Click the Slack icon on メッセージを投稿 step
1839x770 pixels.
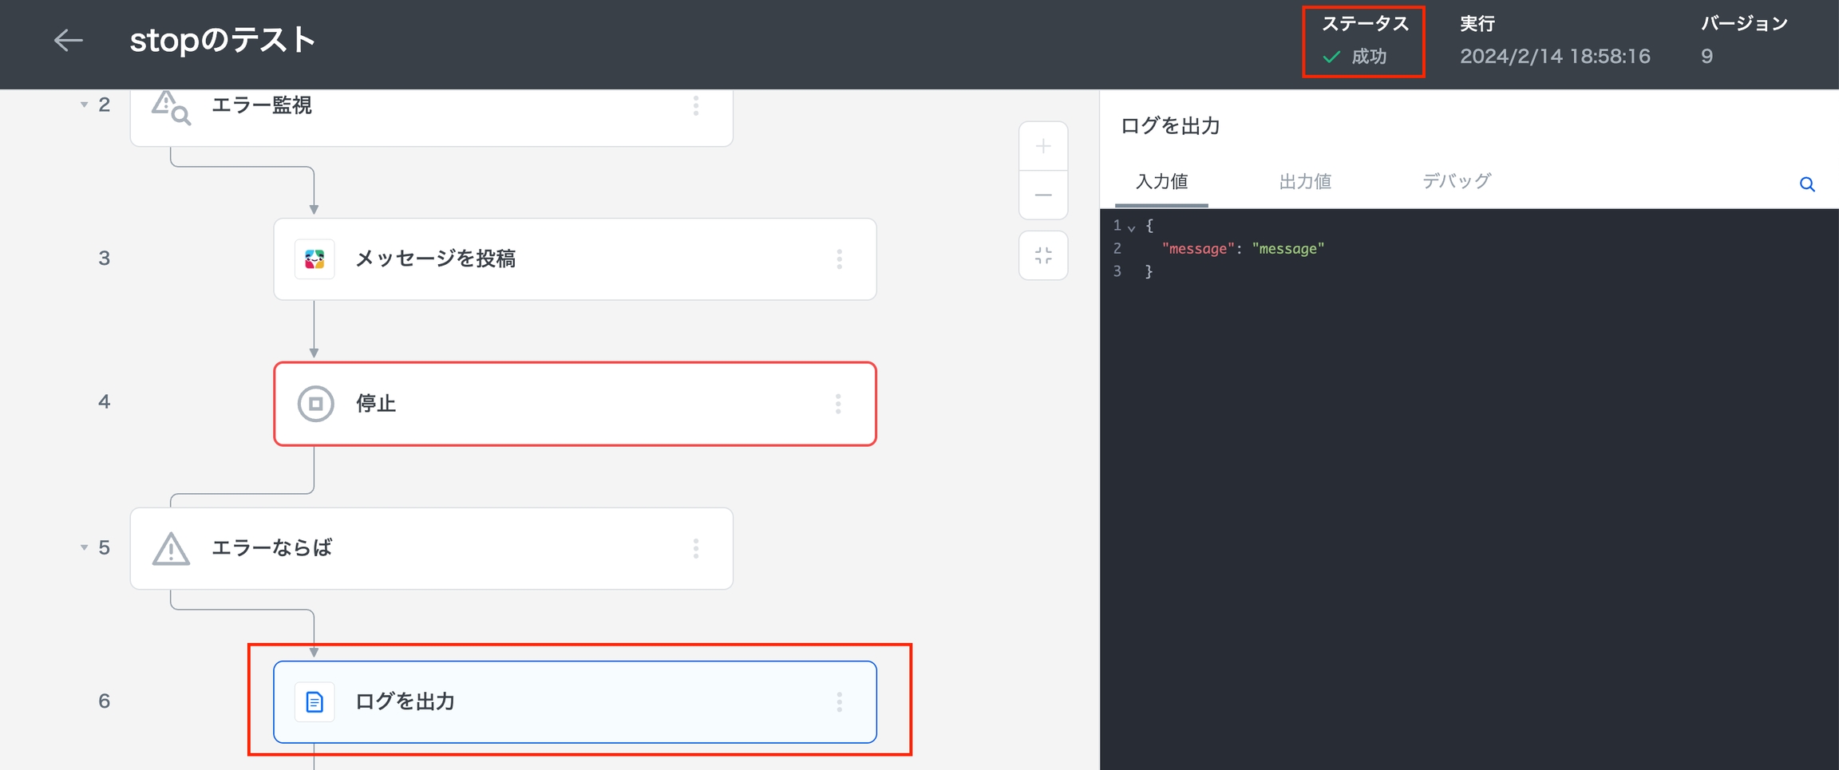(314, 259)
